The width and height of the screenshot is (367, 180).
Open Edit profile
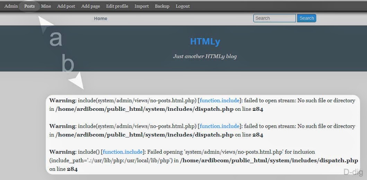click(117, 6)
